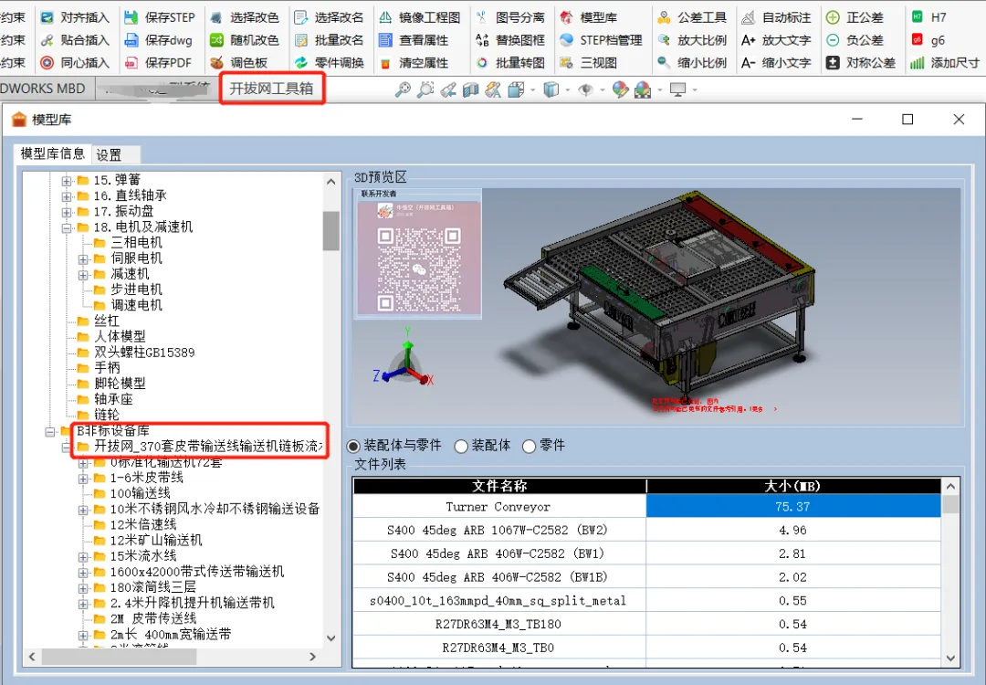This screenshot has width=986, height=685.
Task: Expand the 减速机 folder node
Action: [83, 275]
